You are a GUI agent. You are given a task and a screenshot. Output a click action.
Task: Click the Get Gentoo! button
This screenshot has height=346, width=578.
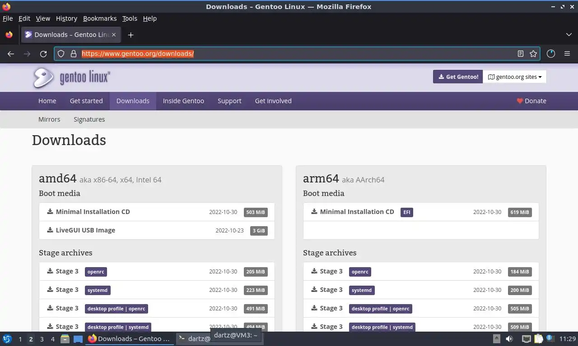(x=458, y=77)
